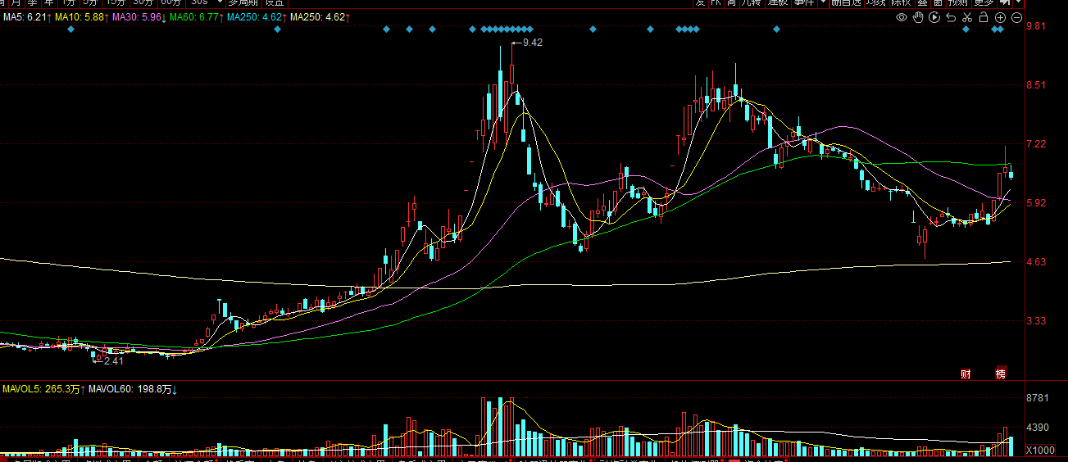
Task: Zoom in using the plus circle
Action: coord(1001,17)
